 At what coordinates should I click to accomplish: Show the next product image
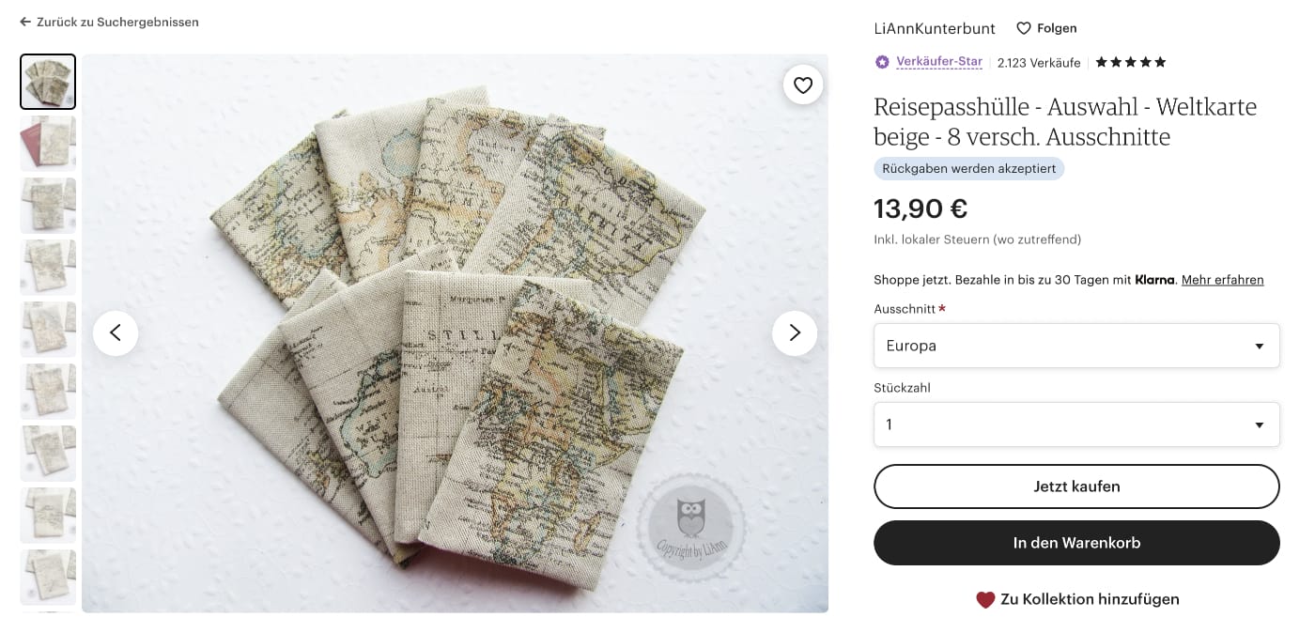click(794, 332)
